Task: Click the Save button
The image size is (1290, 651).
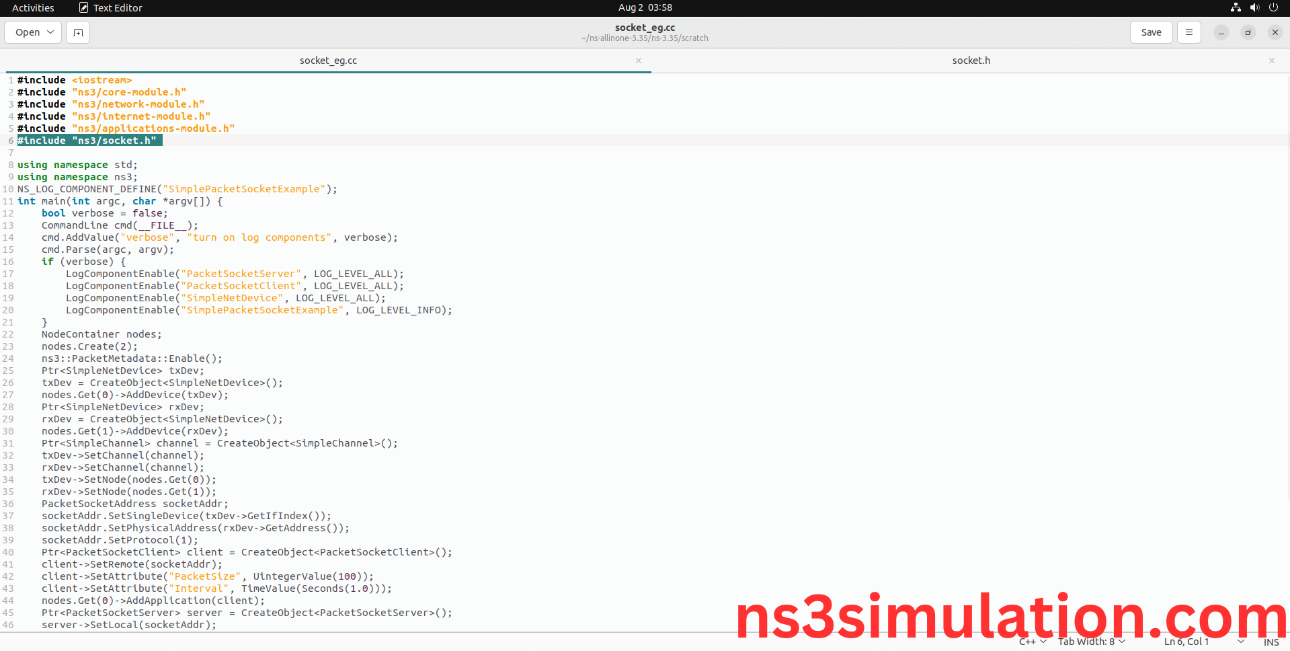Action: click(x=1151, y=32)
